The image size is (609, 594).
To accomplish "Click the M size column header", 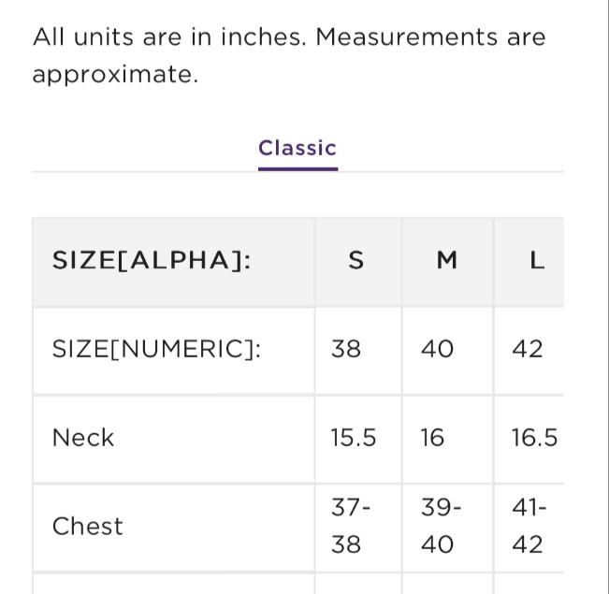I will (447, 261).
